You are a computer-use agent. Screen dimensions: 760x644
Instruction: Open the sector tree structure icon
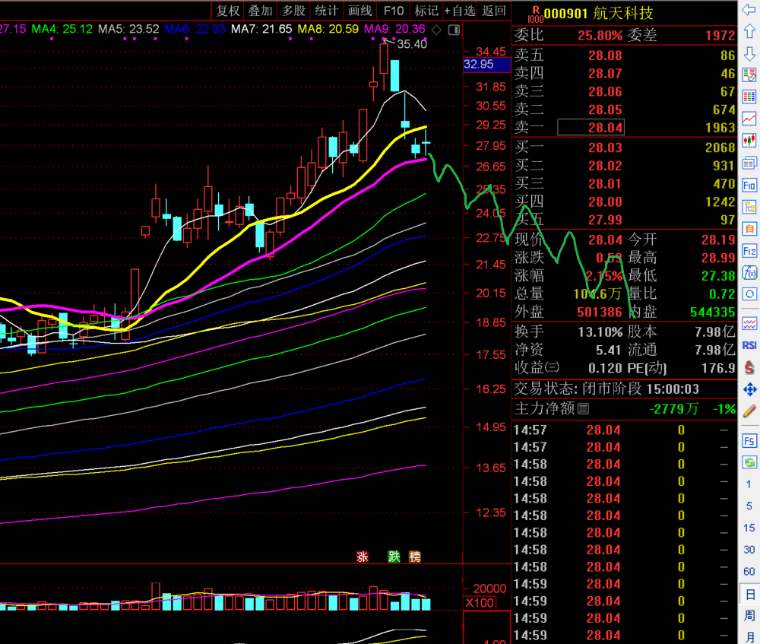coord(749,207)
